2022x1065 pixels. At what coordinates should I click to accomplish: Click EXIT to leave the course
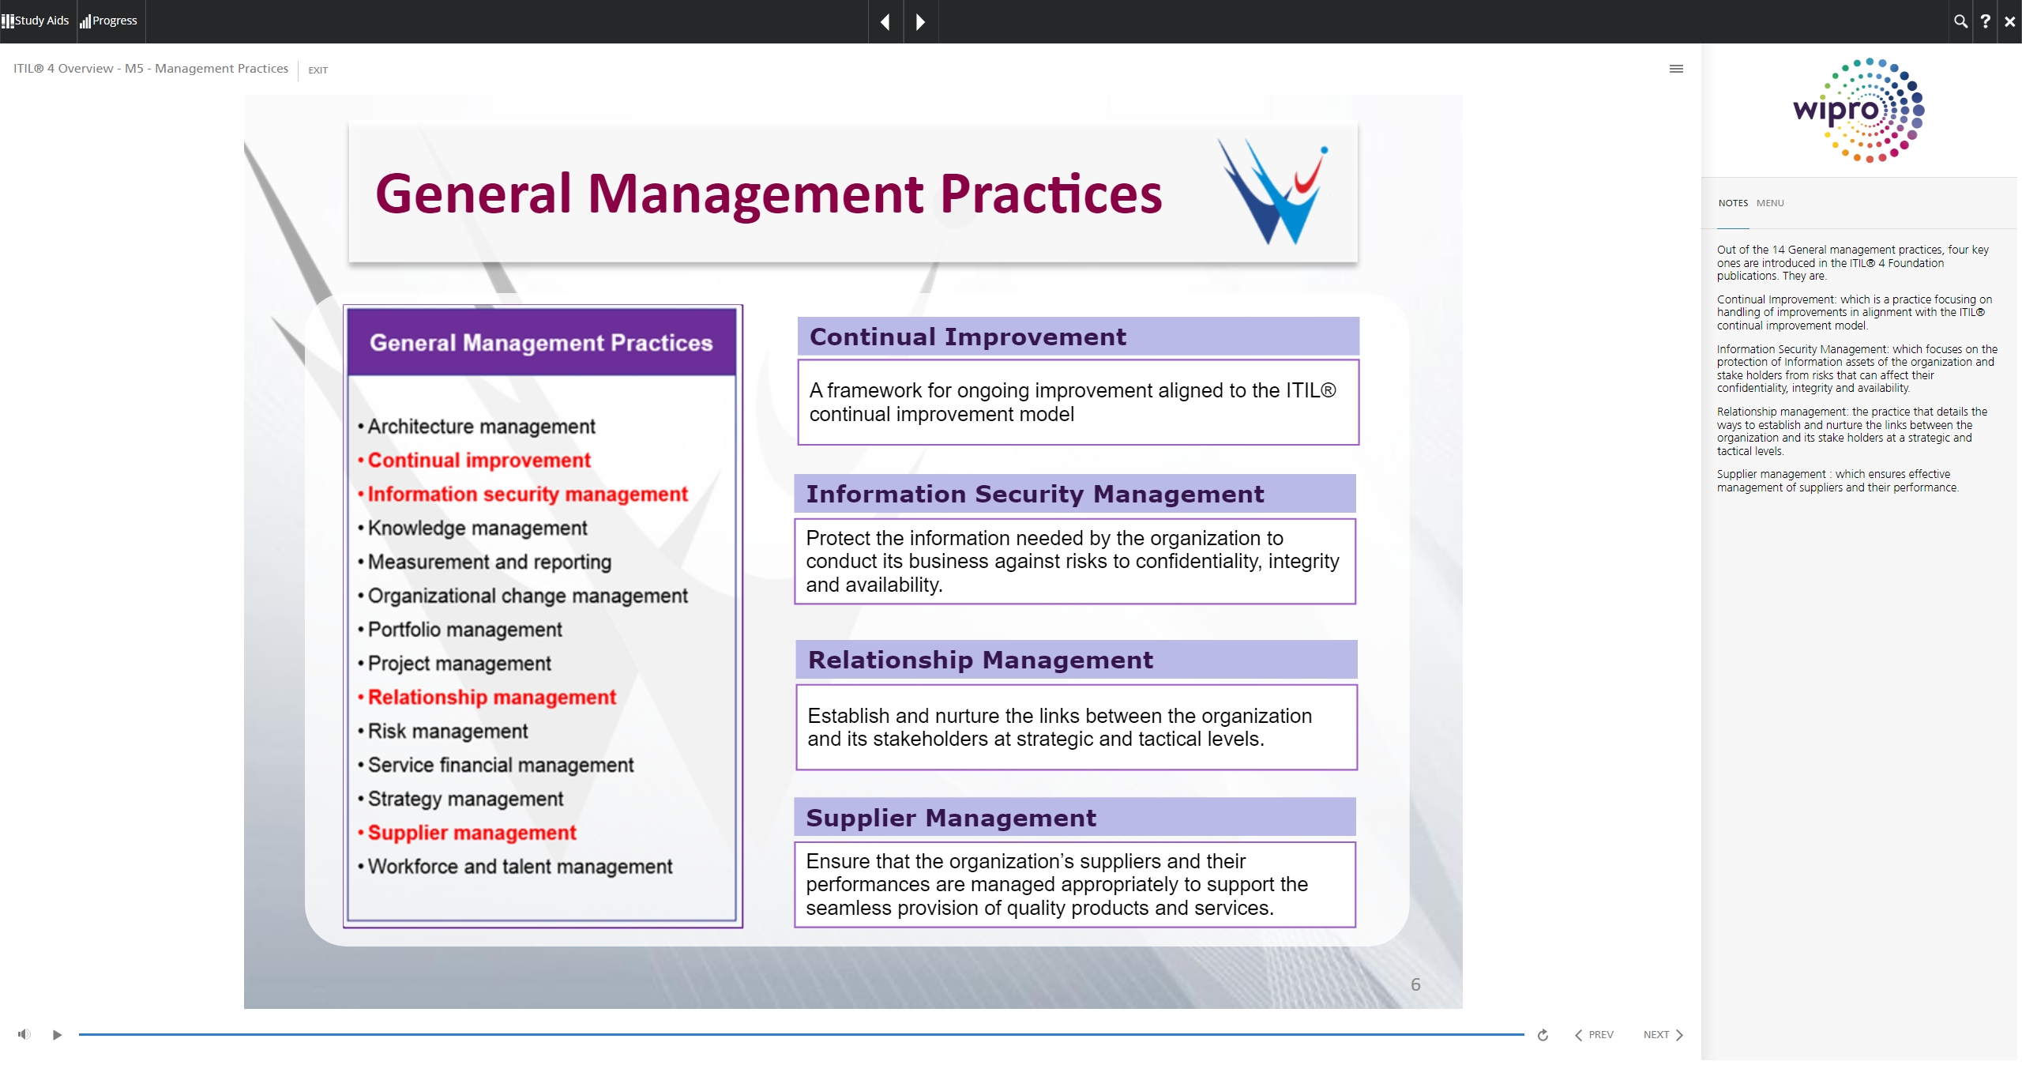coord(318,70)
